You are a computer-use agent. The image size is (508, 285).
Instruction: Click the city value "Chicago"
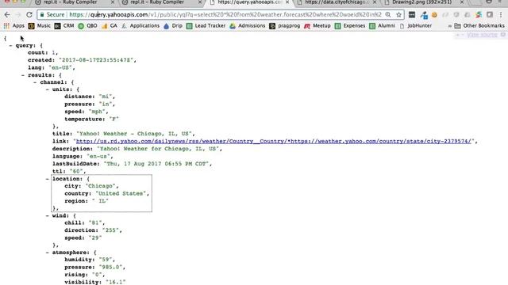[102, 186]
